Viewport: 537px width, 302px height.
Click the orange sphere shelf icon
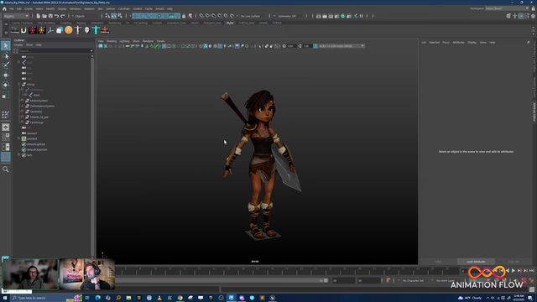(x=69, y=30)
